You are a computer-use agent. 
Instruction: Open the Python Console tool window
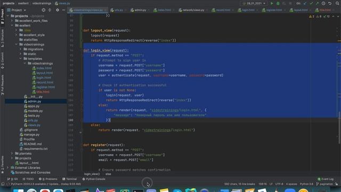[x=94, y=179]
